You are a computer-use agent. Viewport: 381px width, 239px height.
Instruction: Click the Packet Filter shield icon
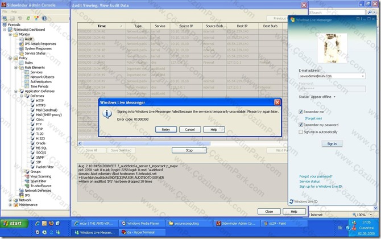32,167
